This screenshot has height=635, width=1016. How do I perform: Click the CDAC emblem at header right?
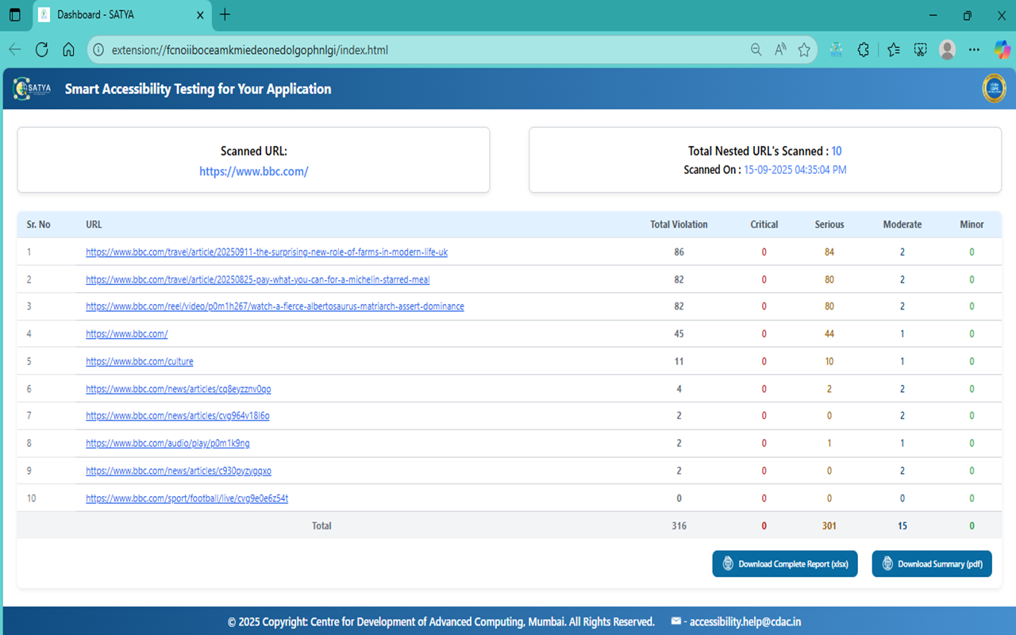[x=994, y=89]
